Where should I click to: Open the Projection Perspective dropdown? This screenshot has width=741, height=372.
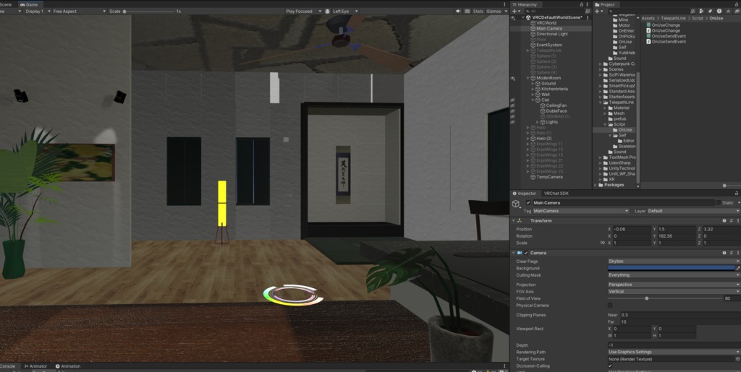tap(674, 285)
